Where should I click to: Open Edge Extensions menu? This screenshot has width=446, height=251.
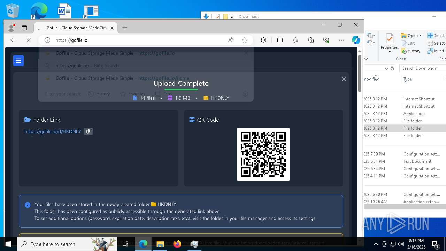click(263, 40)
